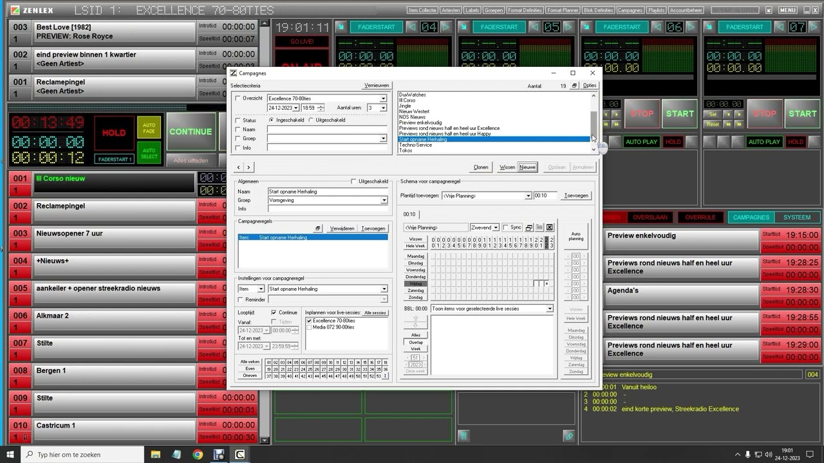Click the restore-window icon next to Opties
Image resolution: width=824 pixels, height=463 pixels.
point(574,86)
